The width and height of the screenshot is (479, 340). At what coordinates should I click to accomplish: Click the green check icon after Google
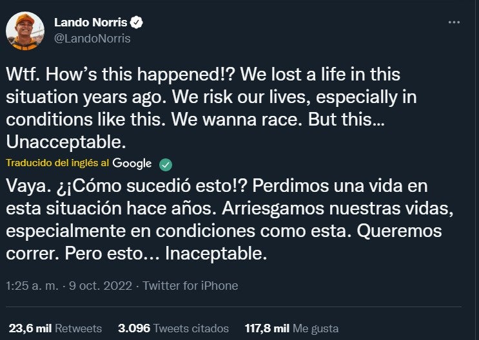point(166,164)
